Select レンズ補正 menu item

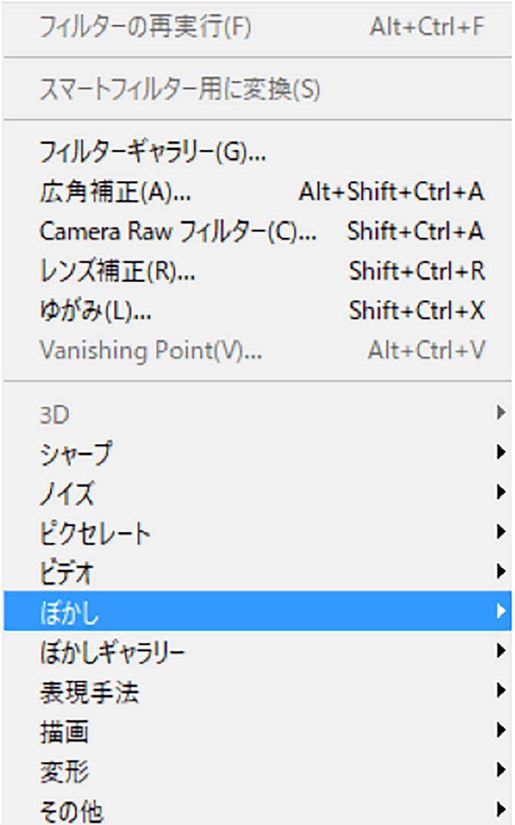117,271
